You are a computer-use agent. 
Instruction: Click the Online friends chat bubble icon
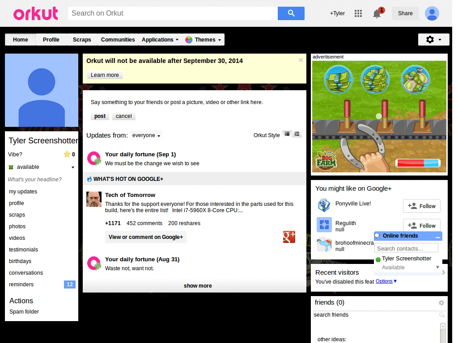pos(377,236)
